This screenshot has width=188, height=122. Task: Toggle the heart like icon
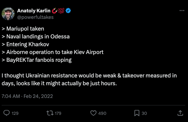tap(93, 113)
